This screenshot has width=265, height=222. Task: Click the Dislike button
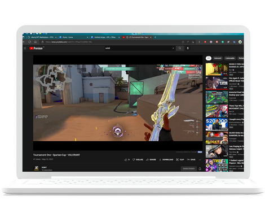pos(138,160)
